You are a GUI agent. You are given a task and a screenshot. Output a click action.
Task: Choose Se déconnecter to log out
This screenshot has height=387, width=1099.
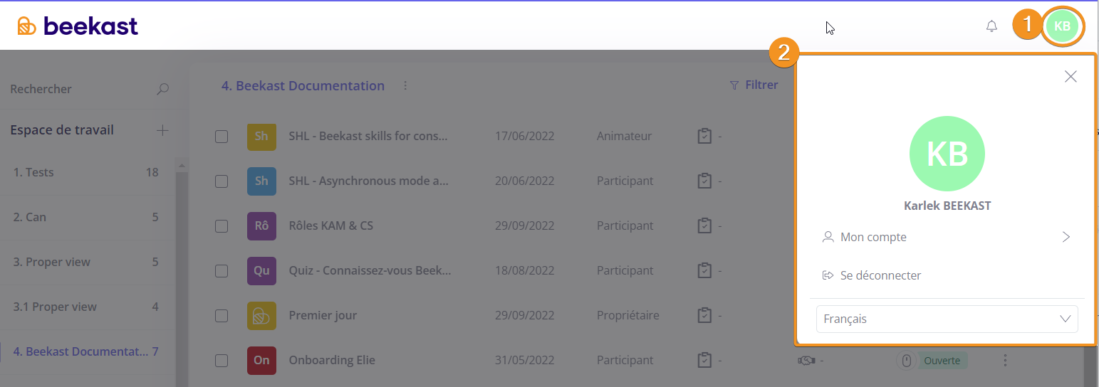(x=880, y=275)
